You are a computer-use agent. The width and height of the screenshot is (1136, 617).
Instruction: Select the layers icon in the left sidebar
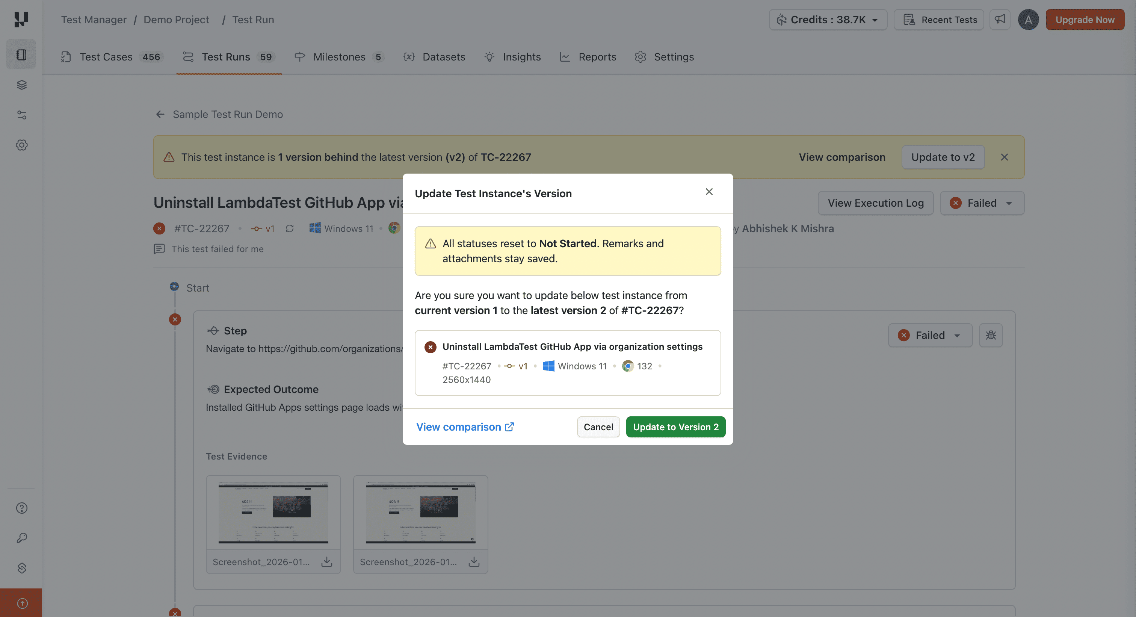coord(21,85)
